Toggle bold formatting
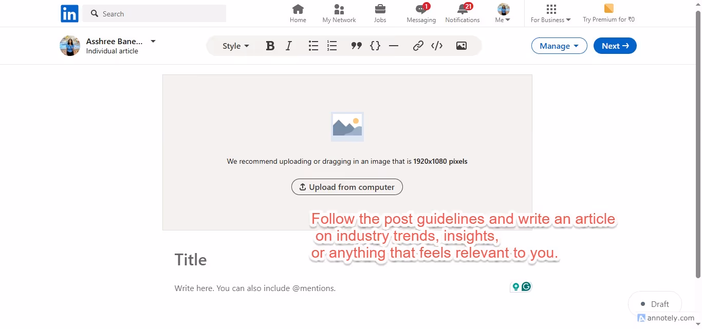 [x=270, y=46]
